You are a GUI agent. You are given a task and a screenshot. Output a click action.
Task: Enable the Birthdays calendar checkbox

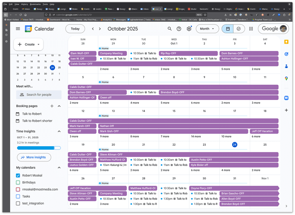click(18, 182)
